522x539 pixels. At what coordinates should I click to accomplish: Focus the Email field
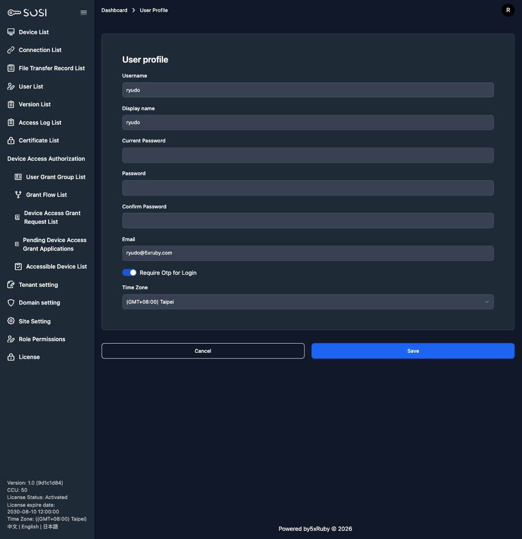click(308, 253)
